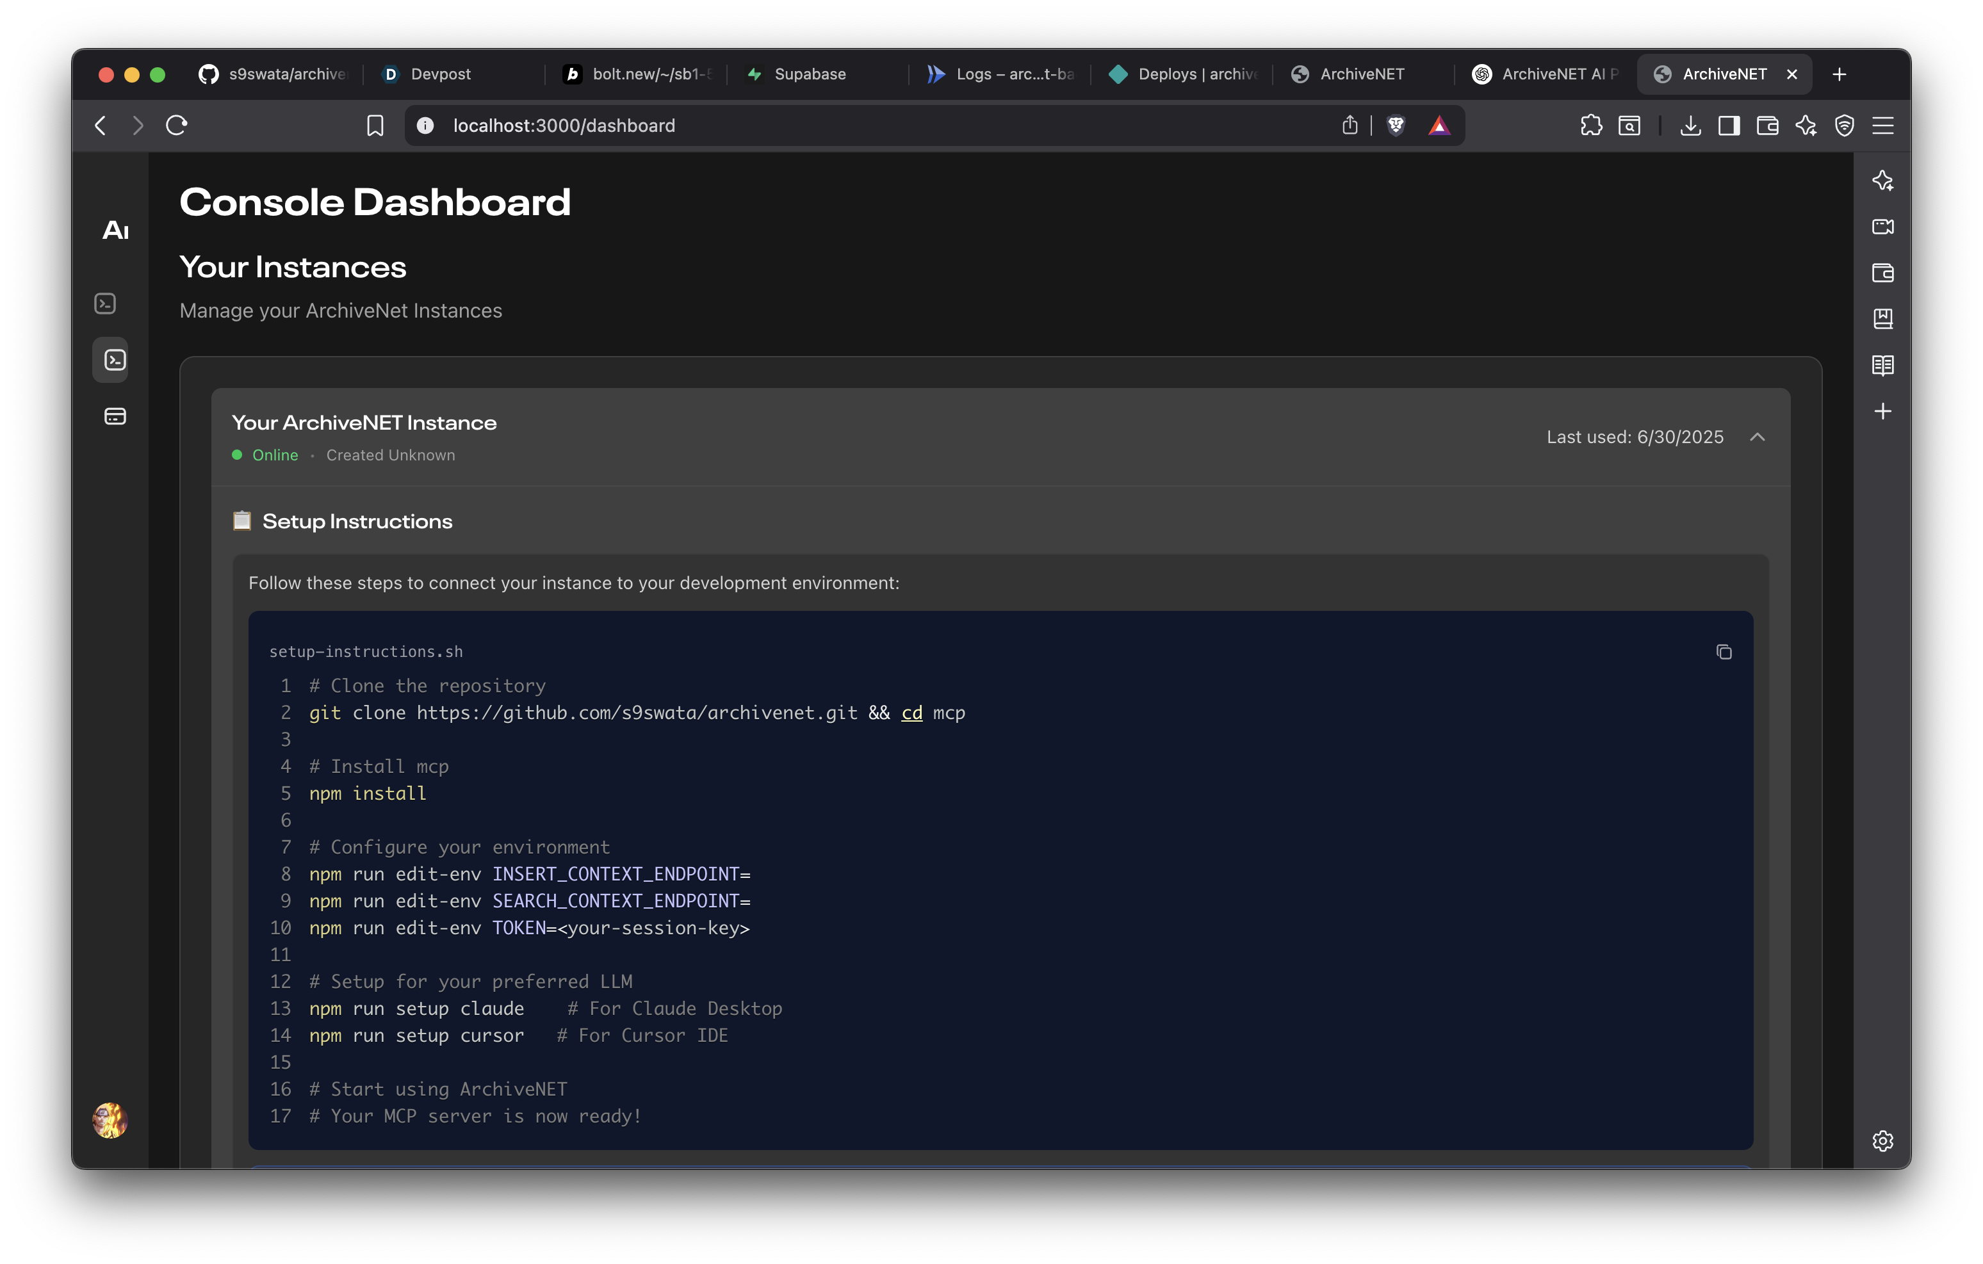The width and height of the screenshot is (1983, 1264).
Task: Select the highlighted console icon in sidebar
Action: pos(115,360)
